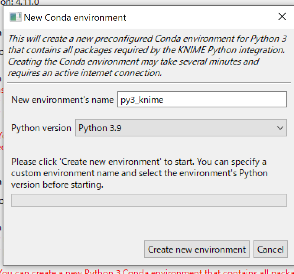Click the environment name field containing py3_knime
The width and height of the screenshot is (294, 274).
[202, 99]
